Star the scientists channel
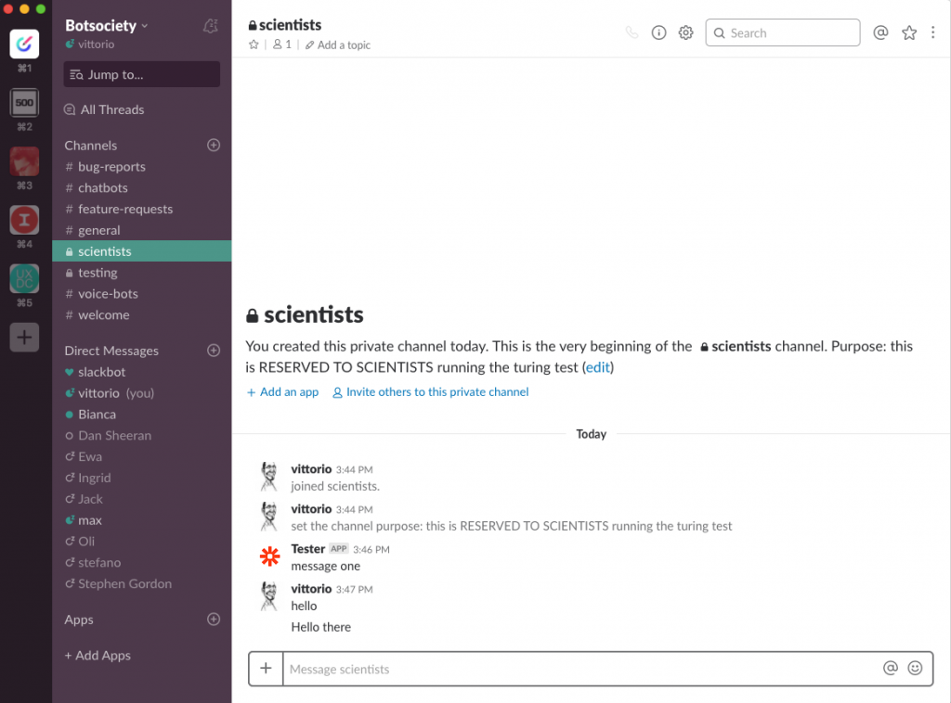 (254, 45)
